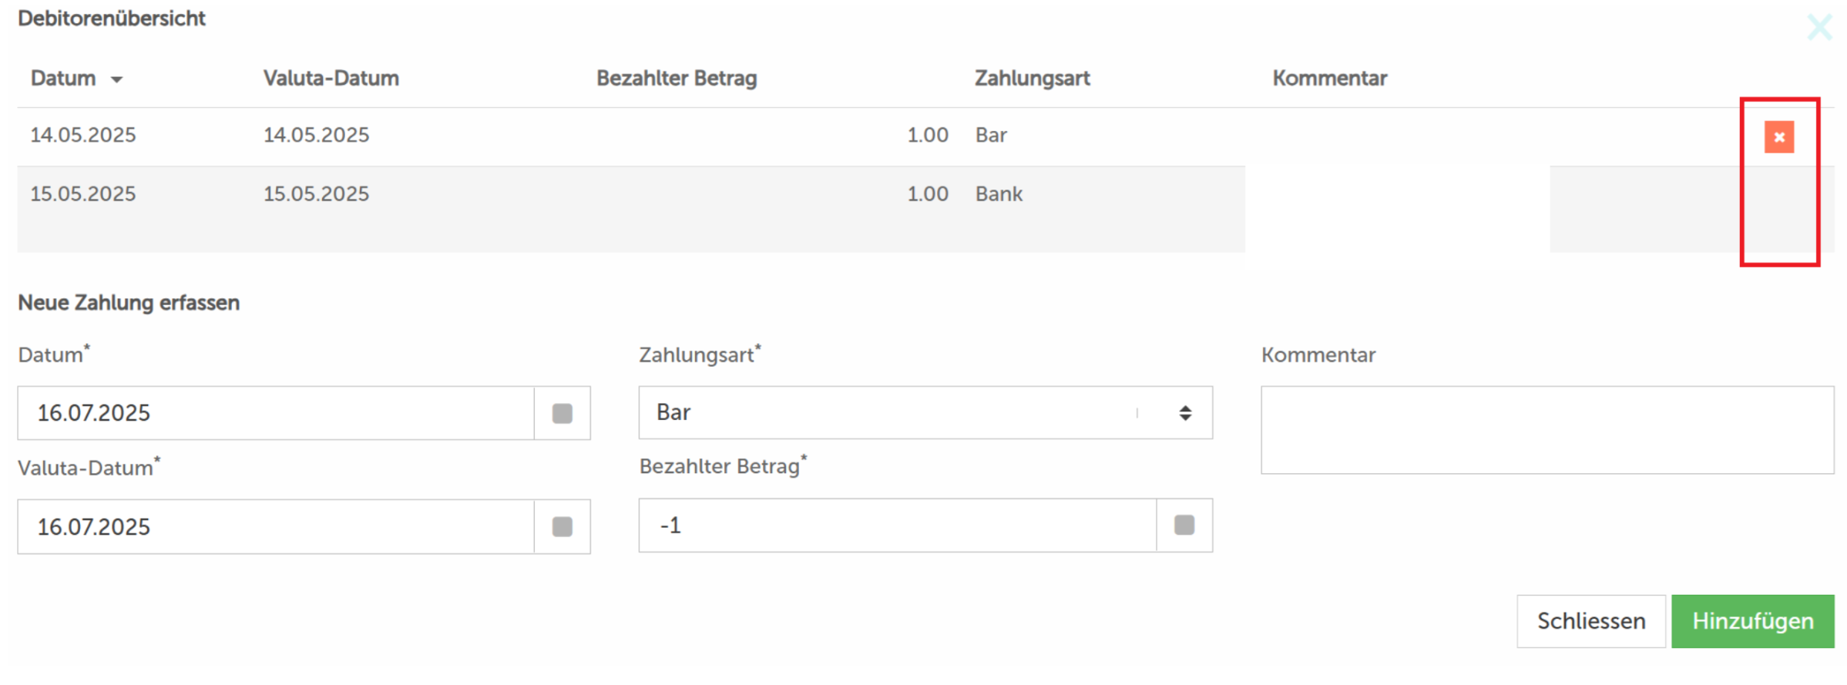Click into the Kommentar text area

click(1547, 430)
